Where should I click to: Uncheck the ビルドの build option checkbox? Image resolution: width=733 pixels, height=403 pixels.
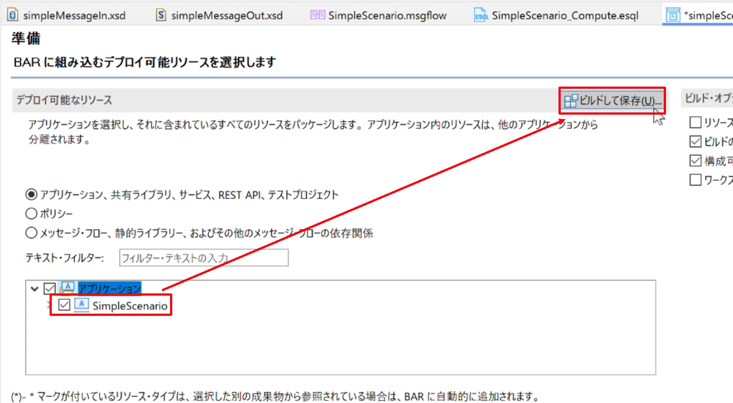click(x=695, y=141)
